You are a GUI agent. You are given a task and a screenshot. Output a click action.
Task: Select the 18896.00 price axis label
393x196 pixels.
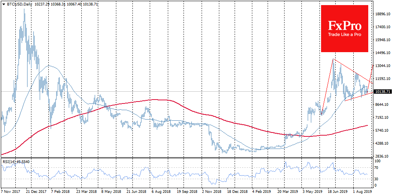tap(382, 14)
